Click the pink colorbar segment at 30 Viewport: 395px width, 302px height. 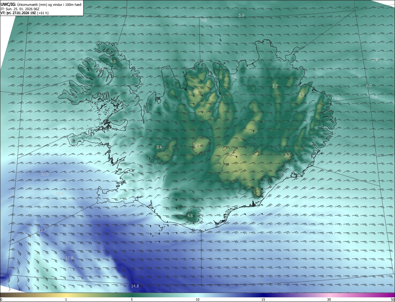(x=329, y=295)
